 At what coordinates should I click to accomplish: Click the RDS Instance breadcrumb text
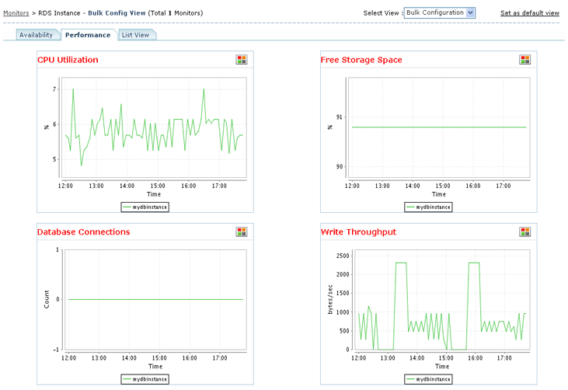[x=59, y=13]
